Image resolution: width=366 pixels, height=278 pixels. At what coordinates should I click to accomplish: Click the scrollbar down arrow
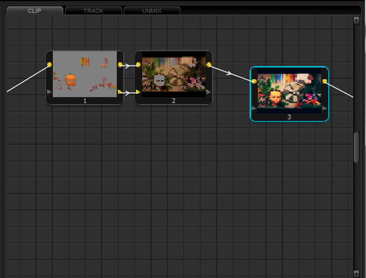[356, 273]
